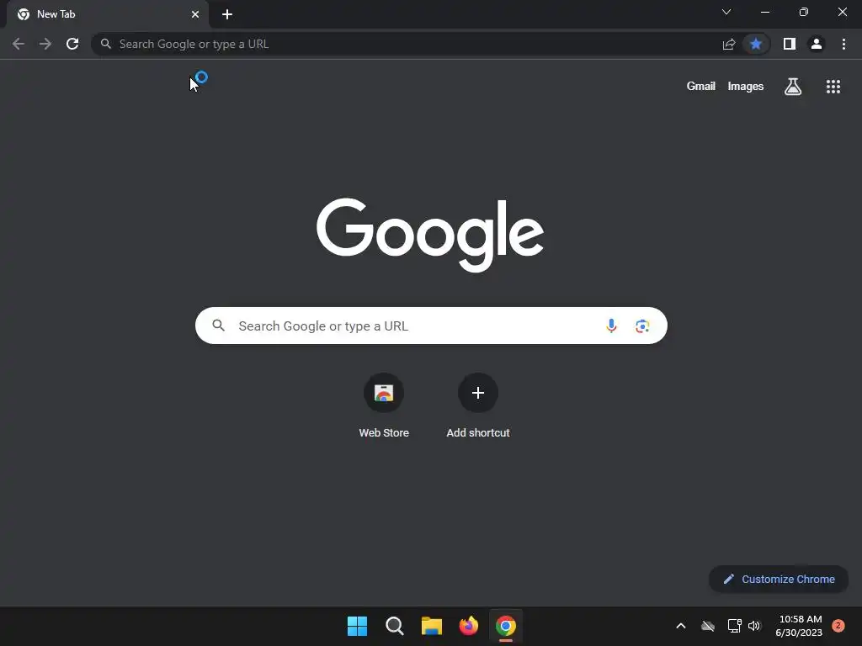Open the OneDrive cloud tray icon

pyautogui.click(x=708, y=626)
